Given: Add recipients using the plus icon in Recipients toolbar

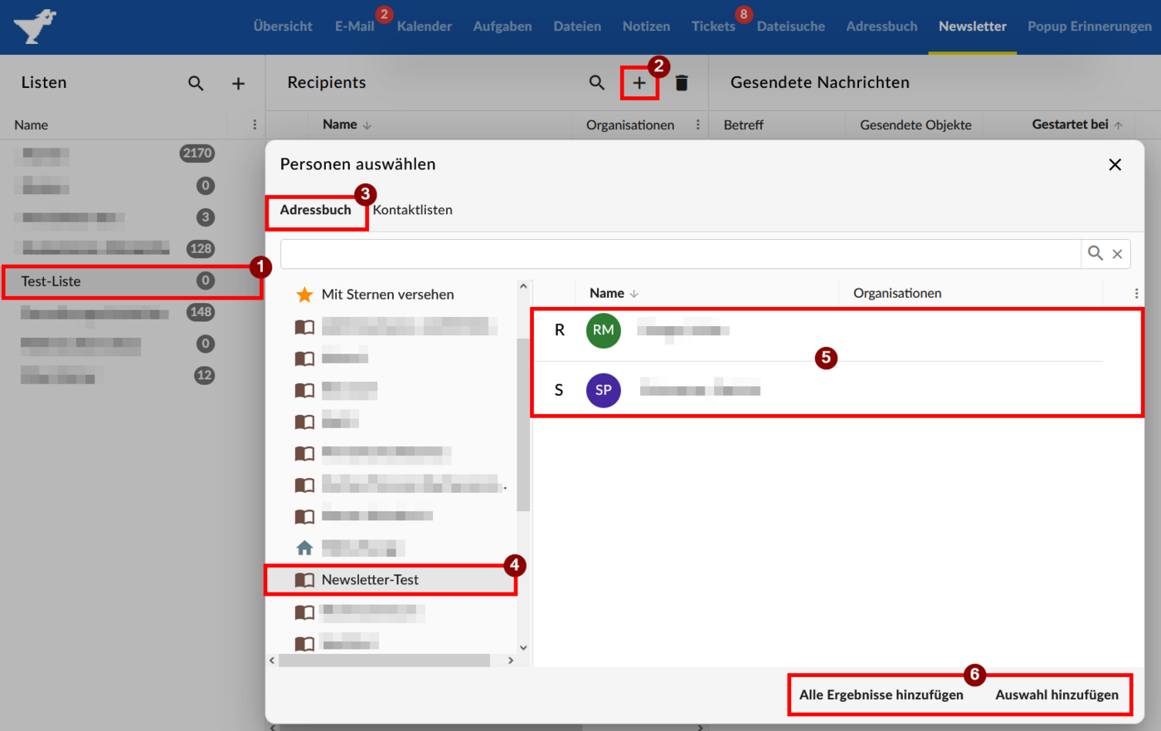Looking at the screenshot, I should coord(639,82).
